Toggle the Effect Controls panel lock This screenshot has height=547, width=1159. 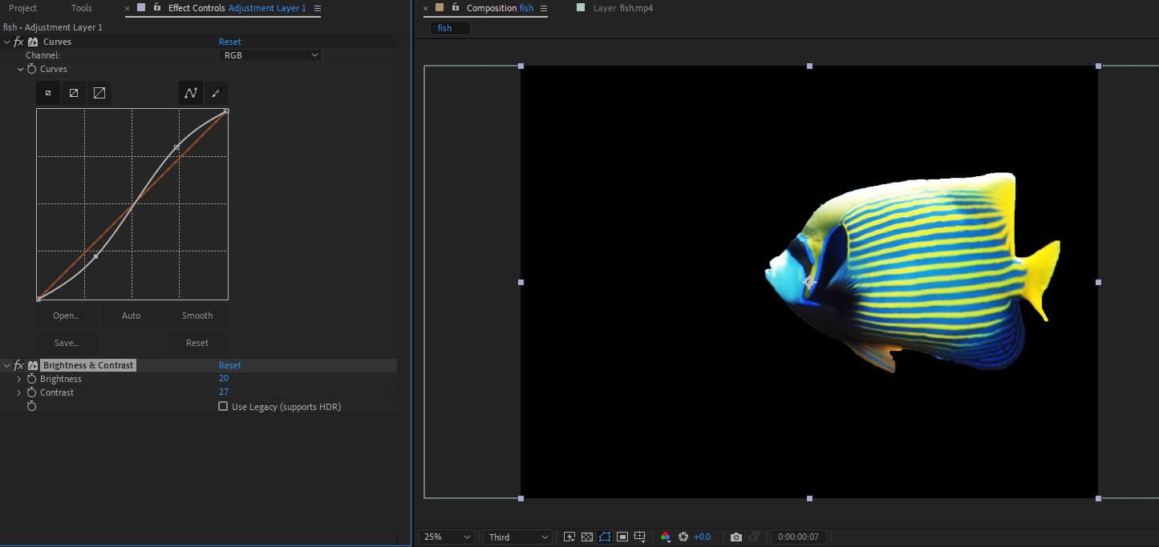click(157, 7)
